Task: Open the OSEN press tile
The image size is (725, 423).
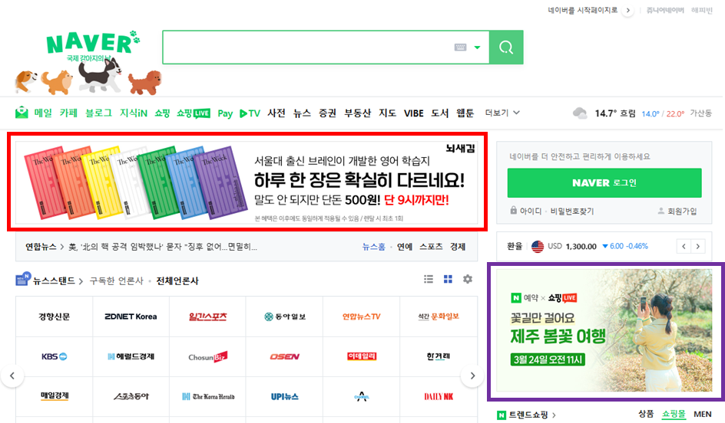Action: (284, 356)
